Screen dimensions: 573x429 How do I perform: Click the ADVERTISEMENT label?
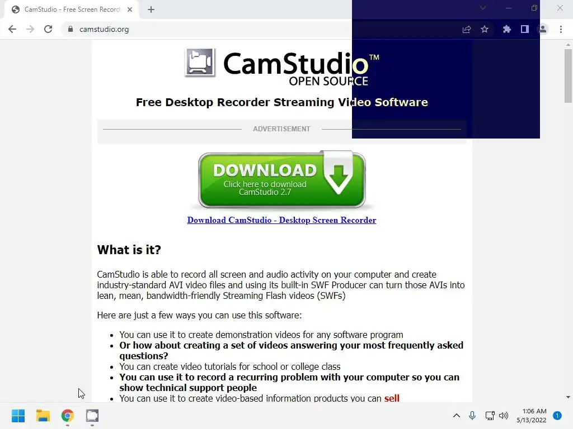coord(282,129)
